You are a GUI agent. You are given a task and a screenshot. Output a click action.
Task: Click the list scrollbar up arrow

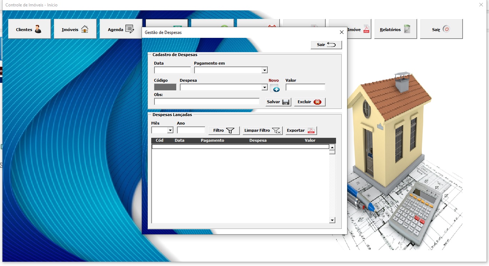pos(332,147)
